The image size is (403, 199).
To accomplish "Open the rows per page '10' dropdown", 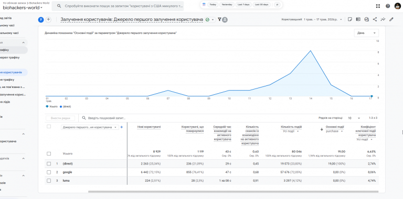I will pos(354,118).
